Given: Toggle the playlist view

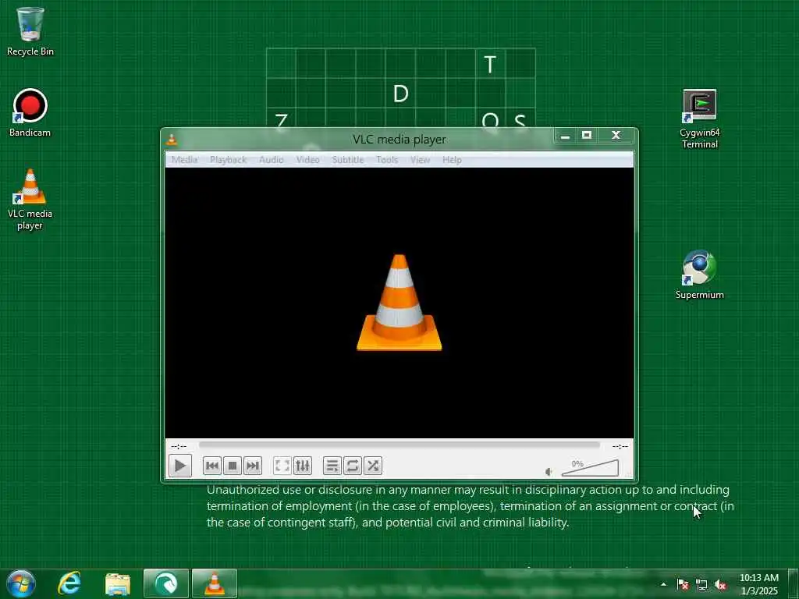Looking at the screenshot, I should [x=332, y=466].
